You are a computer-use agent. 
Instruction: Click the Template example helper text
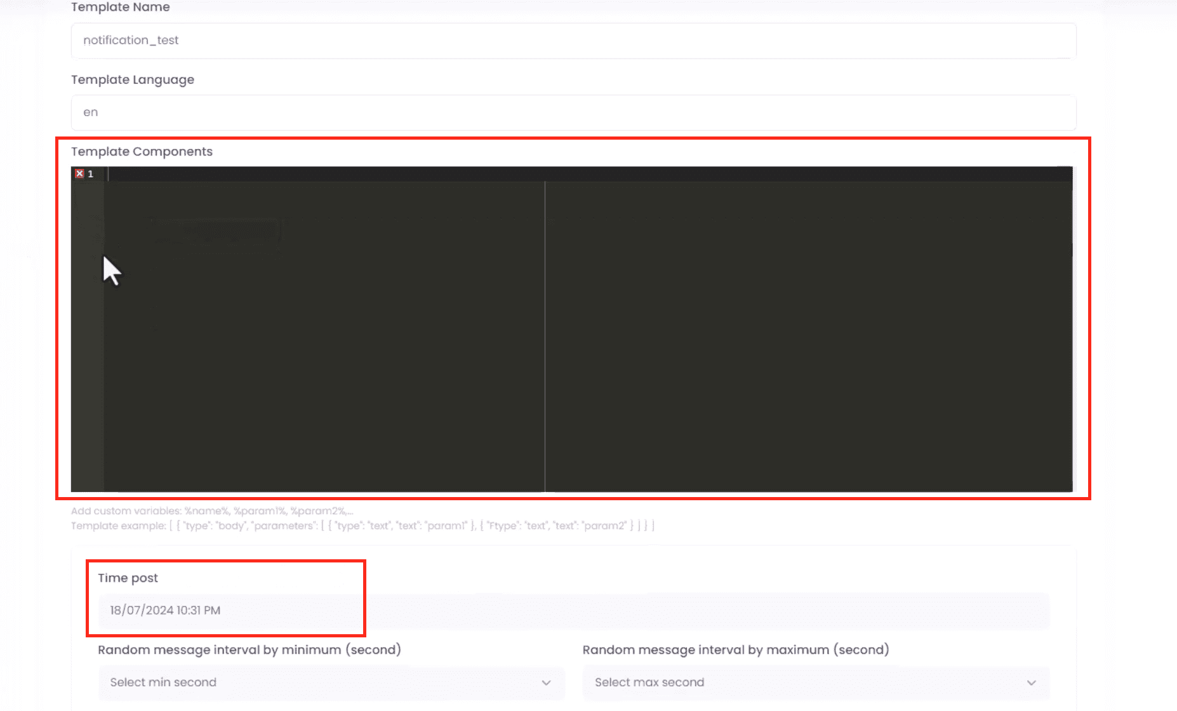tap(362, 526)
